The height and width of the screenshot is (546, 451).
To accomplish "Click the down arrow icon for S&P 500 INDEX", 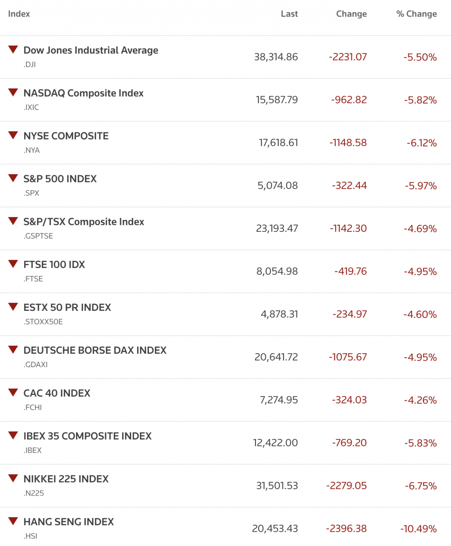I will [13, 178].
